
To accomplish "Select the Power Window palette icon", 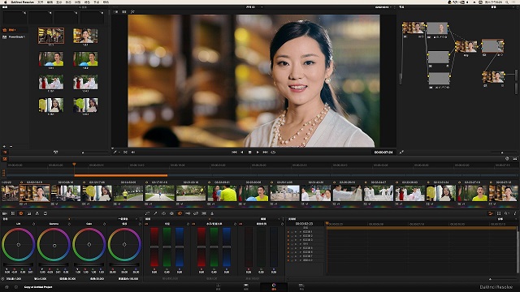I will point(163,213).
